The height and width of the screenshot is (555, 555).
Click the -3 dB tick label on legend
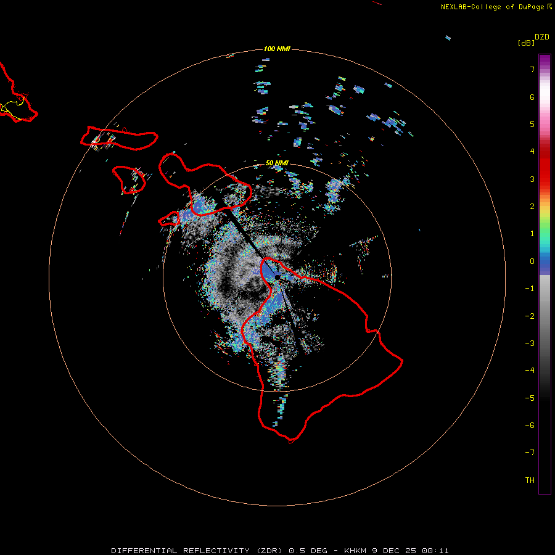530,343
